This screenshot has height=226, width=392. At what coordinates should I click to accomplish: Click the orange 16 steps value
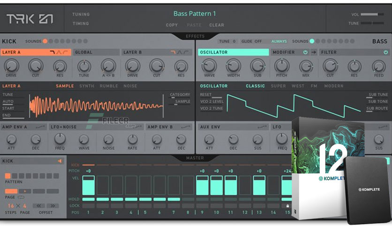coord(11,206)
